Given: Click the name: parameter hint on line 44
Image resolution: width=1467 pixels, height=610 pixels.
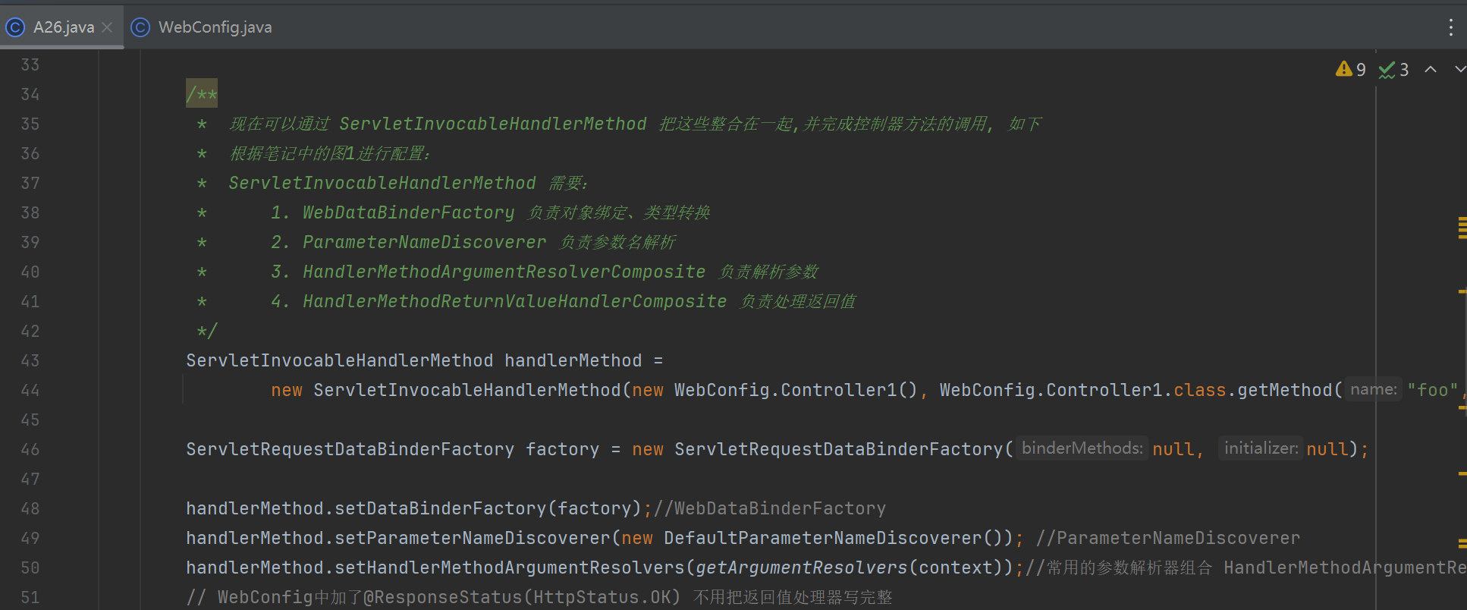Looking at the screenshot, I should (1374, 389).
